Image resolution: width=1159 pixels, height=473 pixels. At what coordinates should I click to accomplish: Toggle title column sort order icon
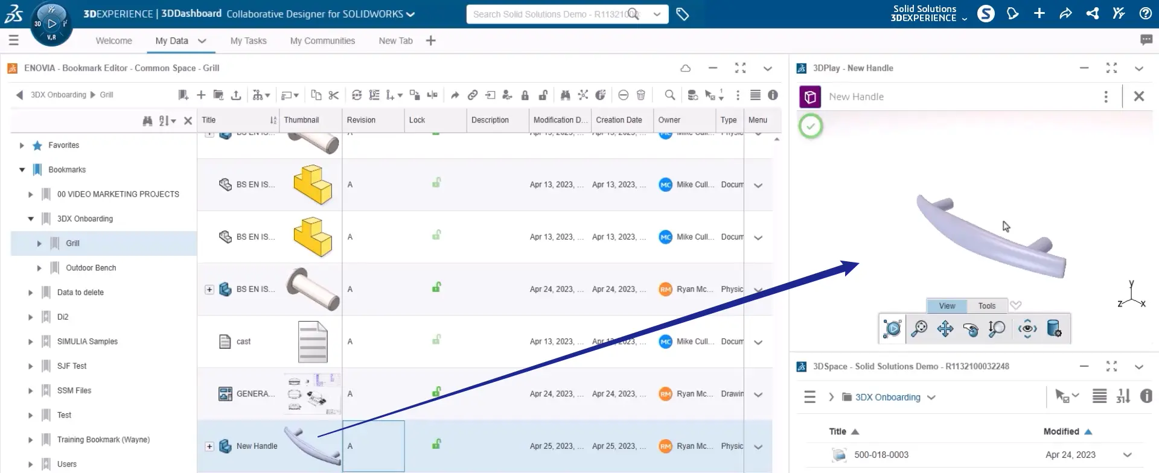273,120
